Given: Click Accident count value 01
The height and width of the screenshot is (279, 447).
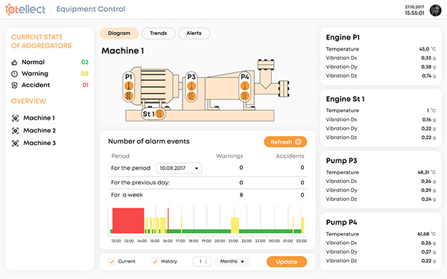Looking at the screenshot, I should pyautogui.click(x=85, y=85).
